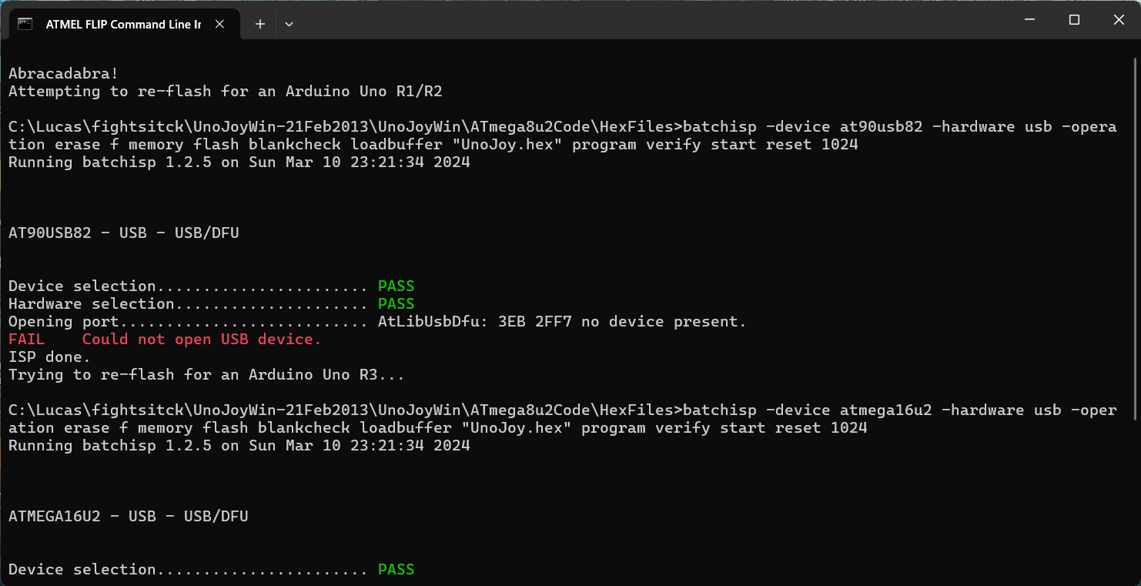1141x586 pixels.
Task: Click the last 'Device selection' PASS line
Action: click(212, 570)
